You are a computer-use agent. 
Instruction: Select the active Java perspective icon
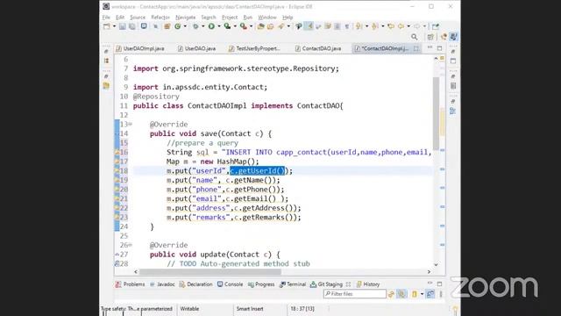tap(454, 37)
